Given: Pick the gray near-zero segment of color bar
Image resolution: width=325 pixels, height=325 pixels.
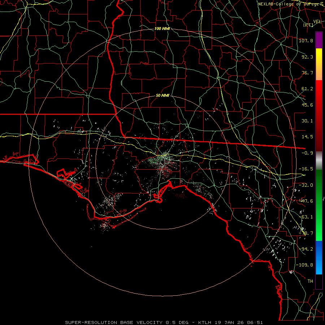Looking at the screenshot, I should [319, 161].
